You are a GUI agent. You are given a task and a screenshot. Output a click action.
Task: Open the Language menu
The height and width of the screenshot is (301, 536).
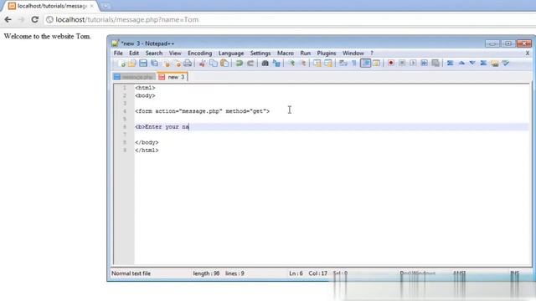(x=231, y=54)
